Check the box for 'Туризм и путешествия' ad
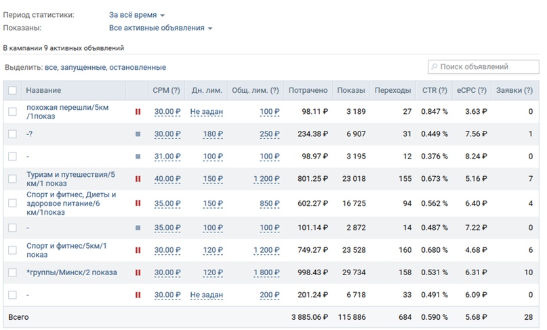The height and width of the screenshot is (330, 547). tap(12, 179)
